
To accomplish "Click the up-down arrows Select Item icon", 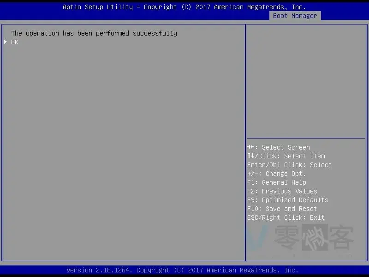I will click(251, 156).
